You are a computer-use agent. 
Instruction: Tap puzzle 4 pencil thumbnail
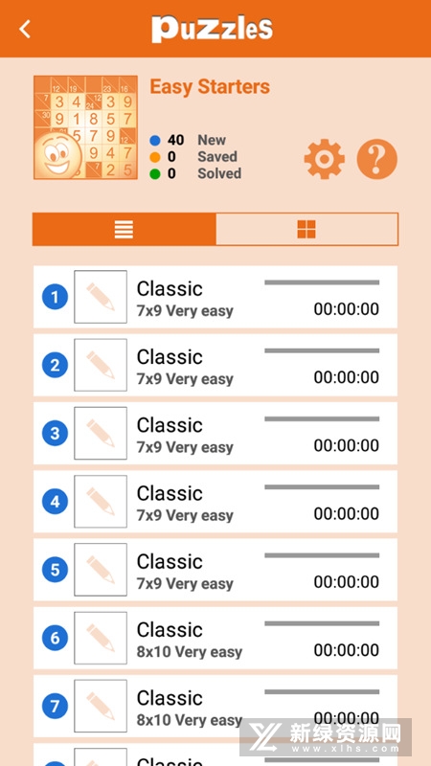tap(101, 502)
